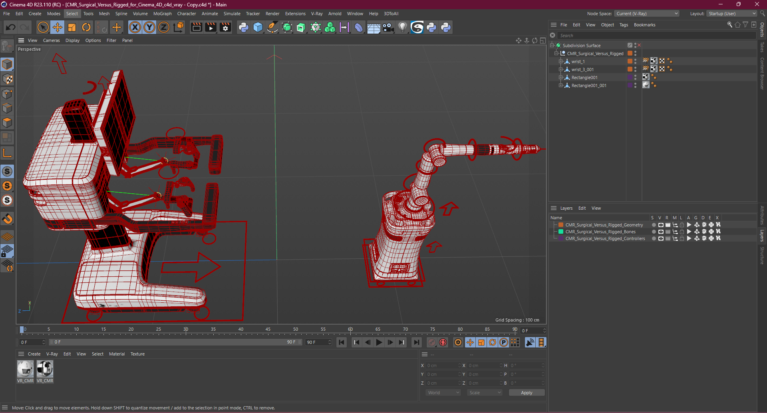Activate the Scale tool
The width and height of the screenshot is (767, 413).
[72, 27]
